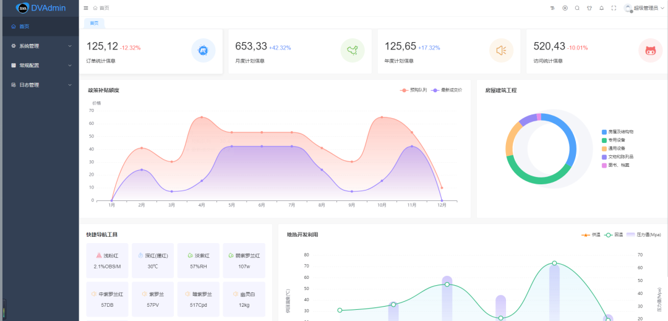Open notifications via the bell icon
This screenshot has width=668, height=321.
coord(602,8)
